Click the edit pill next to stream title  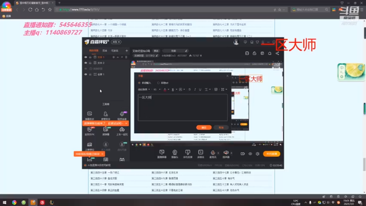[x=156, y=51]
